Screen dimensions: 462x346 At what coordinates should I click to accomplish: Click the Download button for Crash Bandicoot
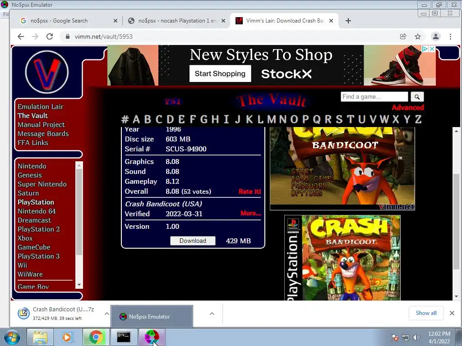tap(193, 241)
